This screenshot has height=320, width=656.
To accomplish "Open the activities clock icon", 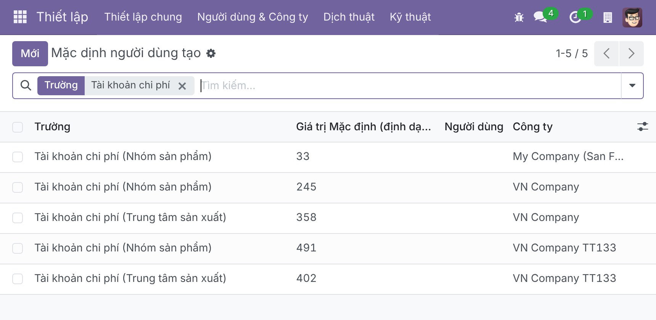I will pos(575,17).
